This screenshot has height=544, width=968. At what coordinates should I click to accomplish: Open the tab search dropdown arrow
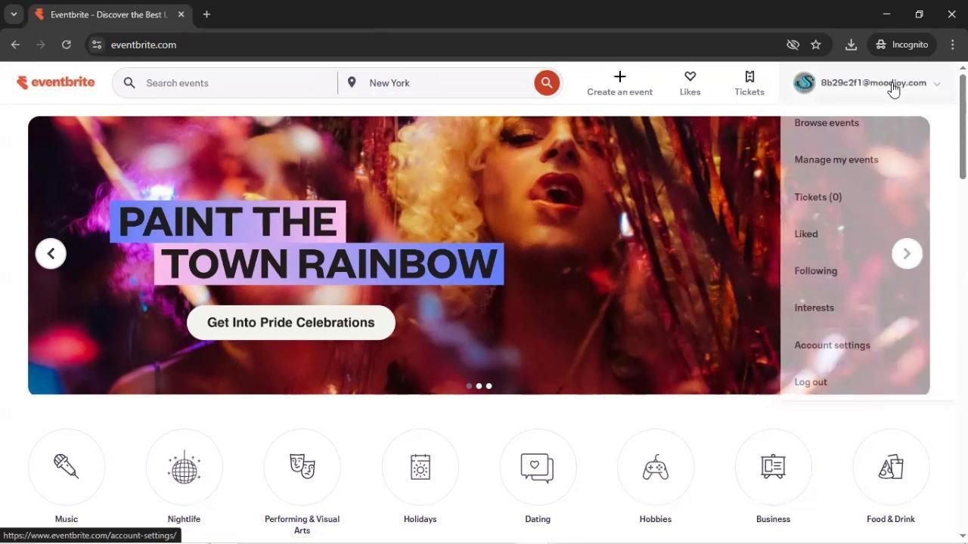[14, 14]
